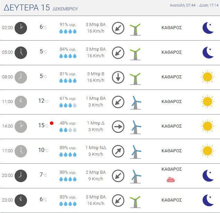The image size is (220, 213).
Task: Click the ΚΑΘΑΡΟΣ label in the 20:00 row
Action: pyautogui.click(x=172, y=169)
